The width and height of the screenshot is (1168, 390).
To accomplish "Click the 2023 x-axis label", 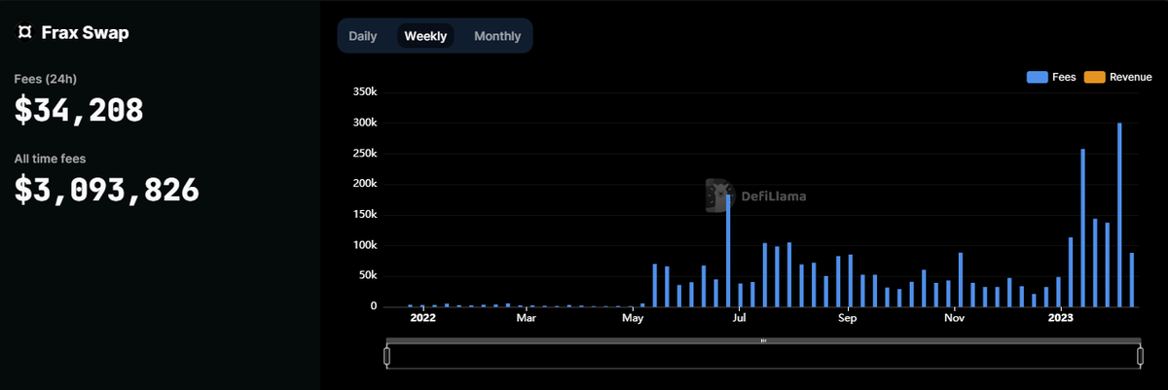I will (x=1060, y=317).
